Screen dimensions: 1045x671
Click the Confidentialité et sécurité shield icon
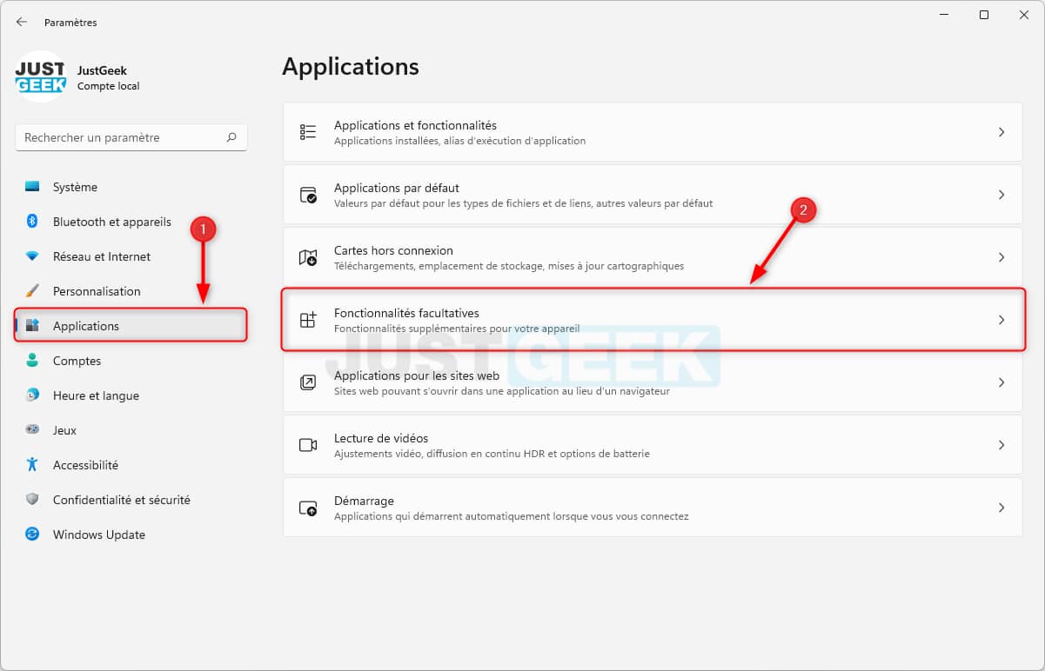point(32,500)
